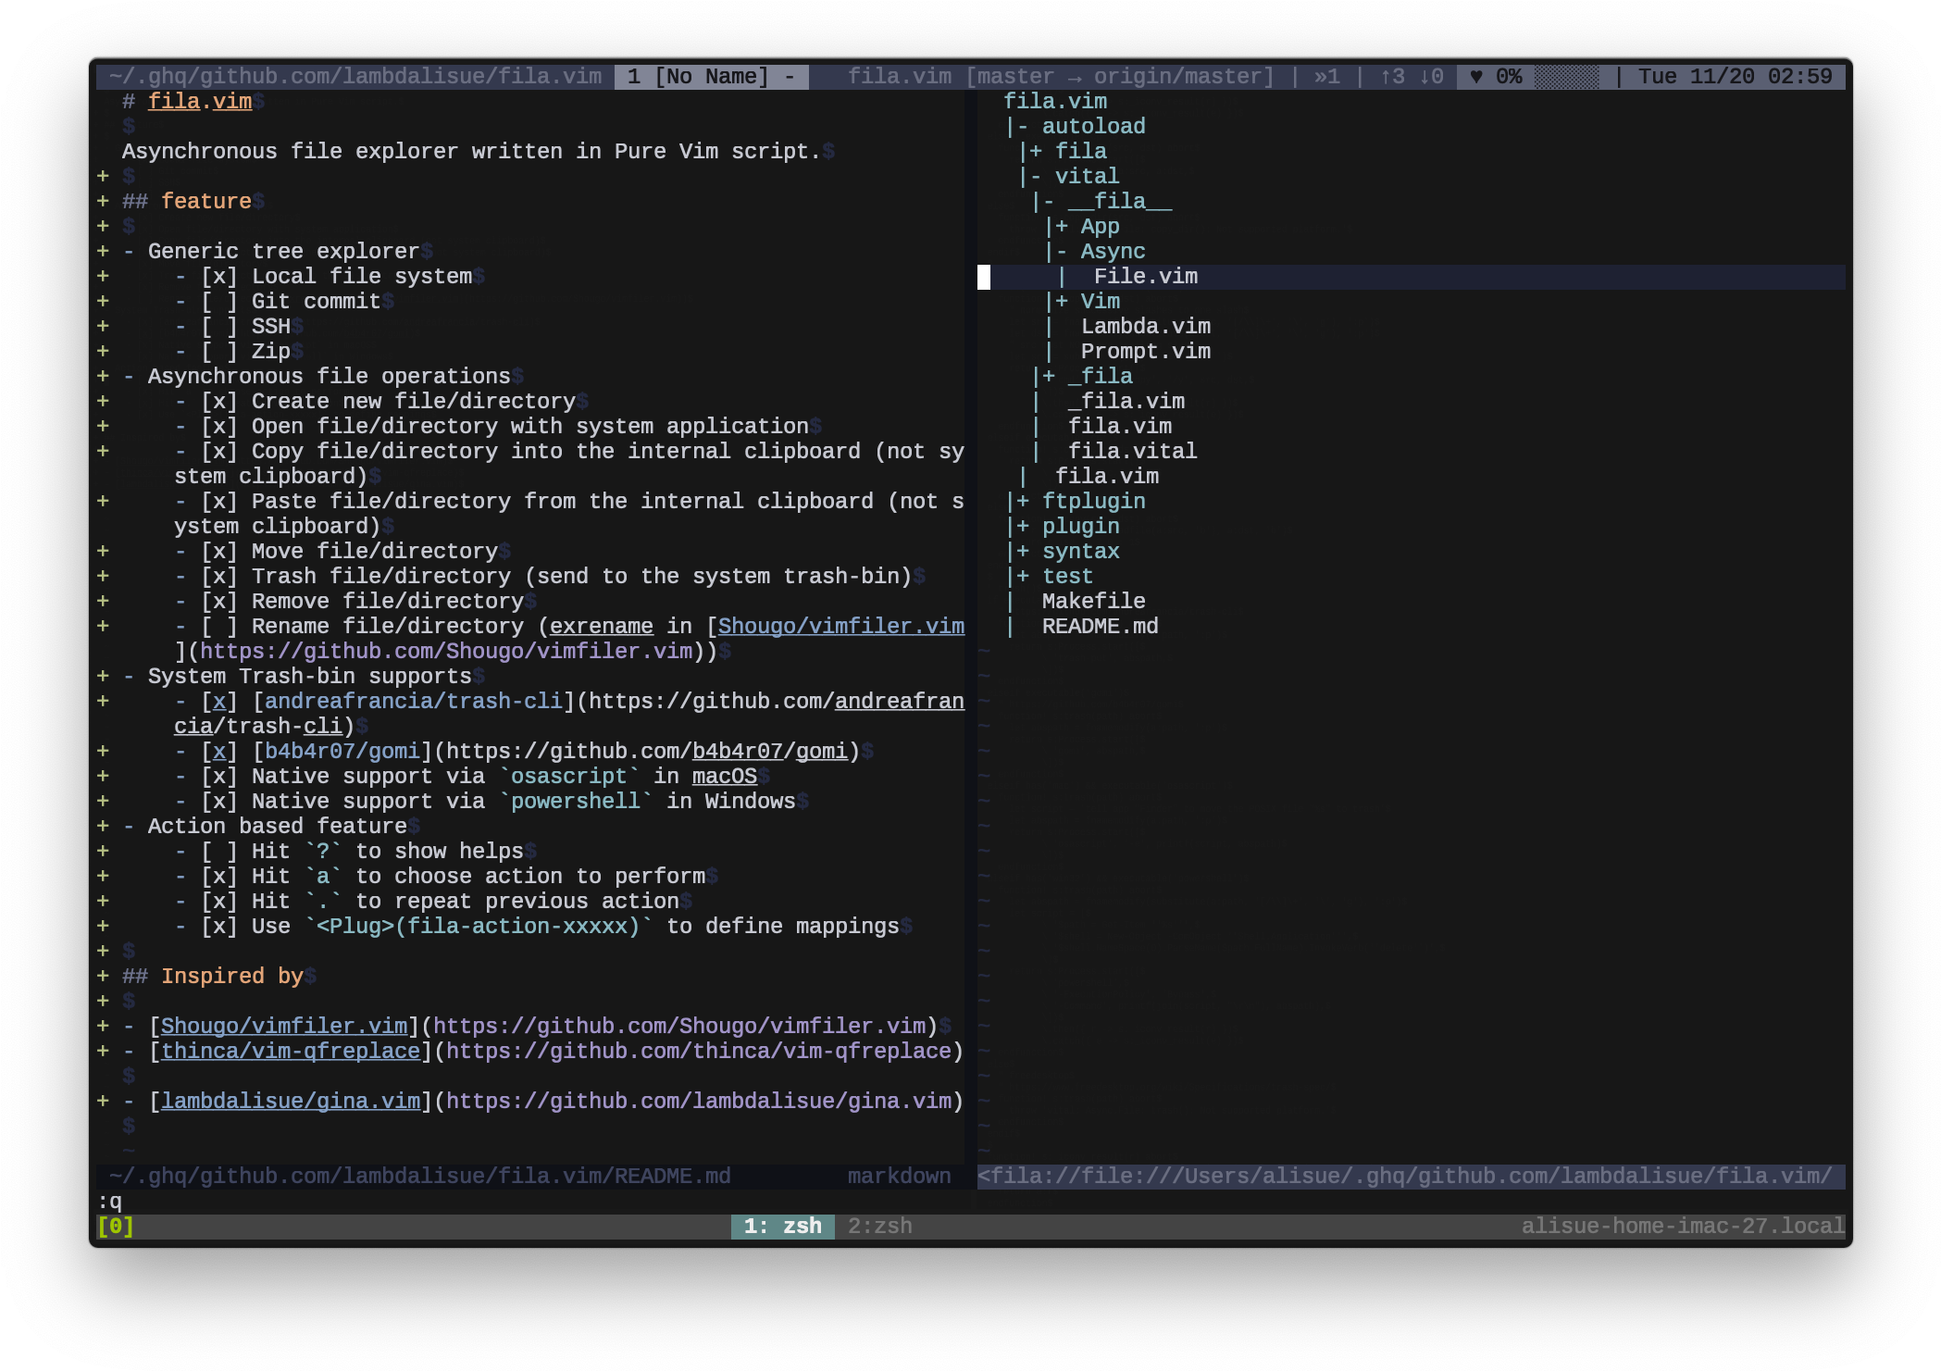
Task: Click the fila.vim heading link
Action: click(x=200, y=101)
